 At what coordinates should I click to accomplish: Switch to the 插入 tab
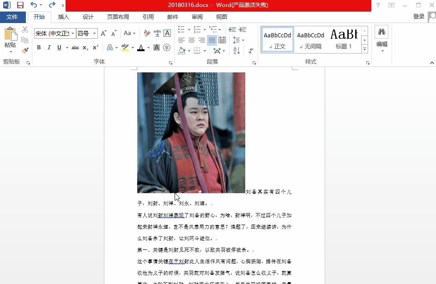click(64, 17)
